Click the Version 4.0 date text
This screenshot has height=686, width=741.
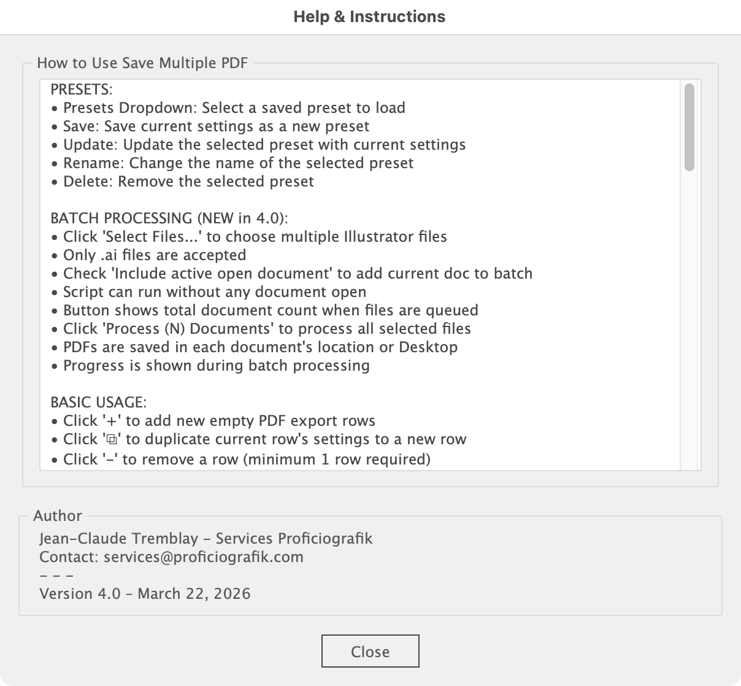[x=145, y=594]
